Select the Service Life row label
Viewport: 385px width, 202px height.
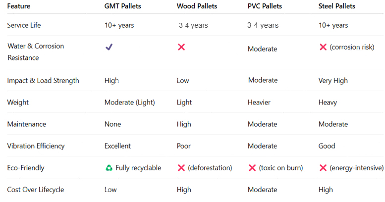click(x=25, y=25)
